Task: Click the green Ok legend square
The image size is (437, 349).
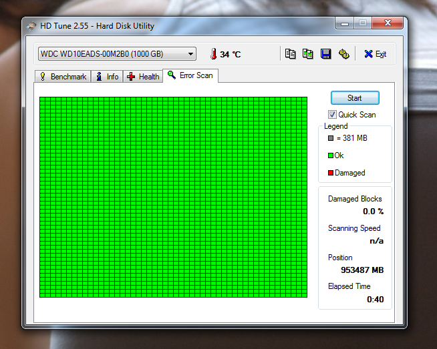Action: tap(331, 155)
